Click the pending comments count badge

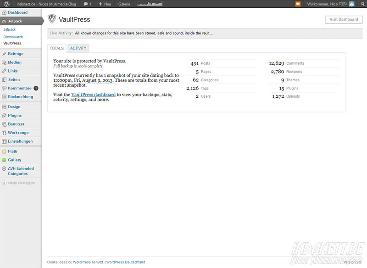(x=36, y=88)
